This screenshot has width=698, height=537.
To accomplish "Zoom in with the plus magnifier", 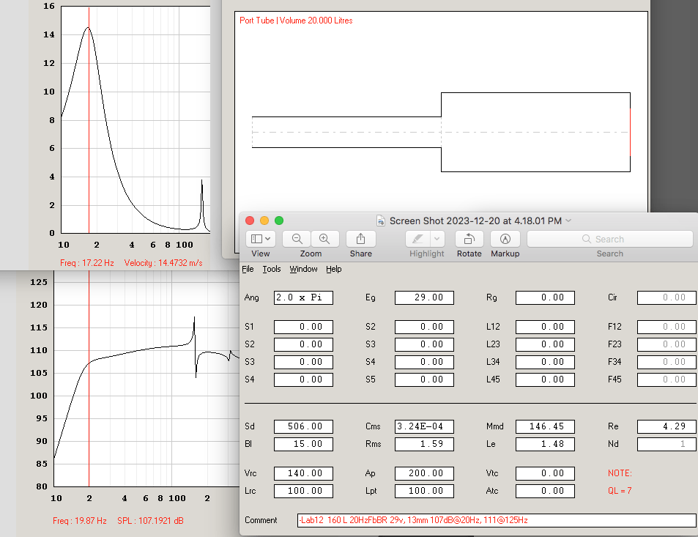I will point(325,239).
